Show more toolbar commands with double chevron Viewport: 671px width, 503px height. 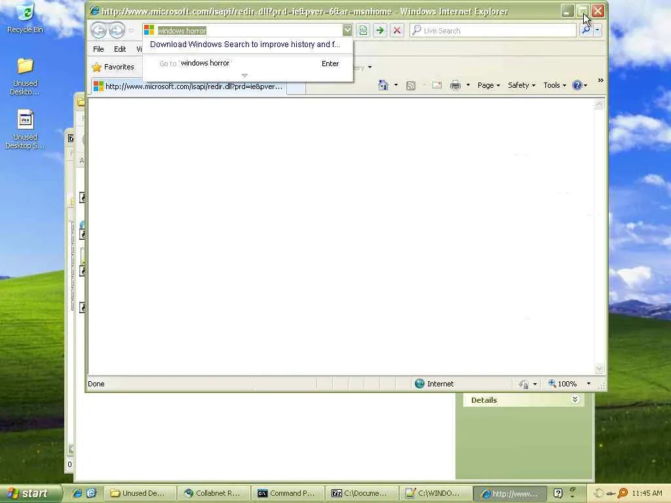[600, 80]
